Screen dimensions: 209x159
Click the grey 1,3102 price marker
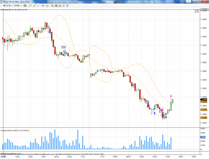204,10
